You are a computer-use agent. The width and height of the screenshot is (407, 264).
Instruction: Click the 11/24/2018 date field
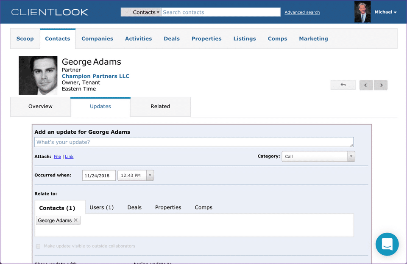(99, 176)
